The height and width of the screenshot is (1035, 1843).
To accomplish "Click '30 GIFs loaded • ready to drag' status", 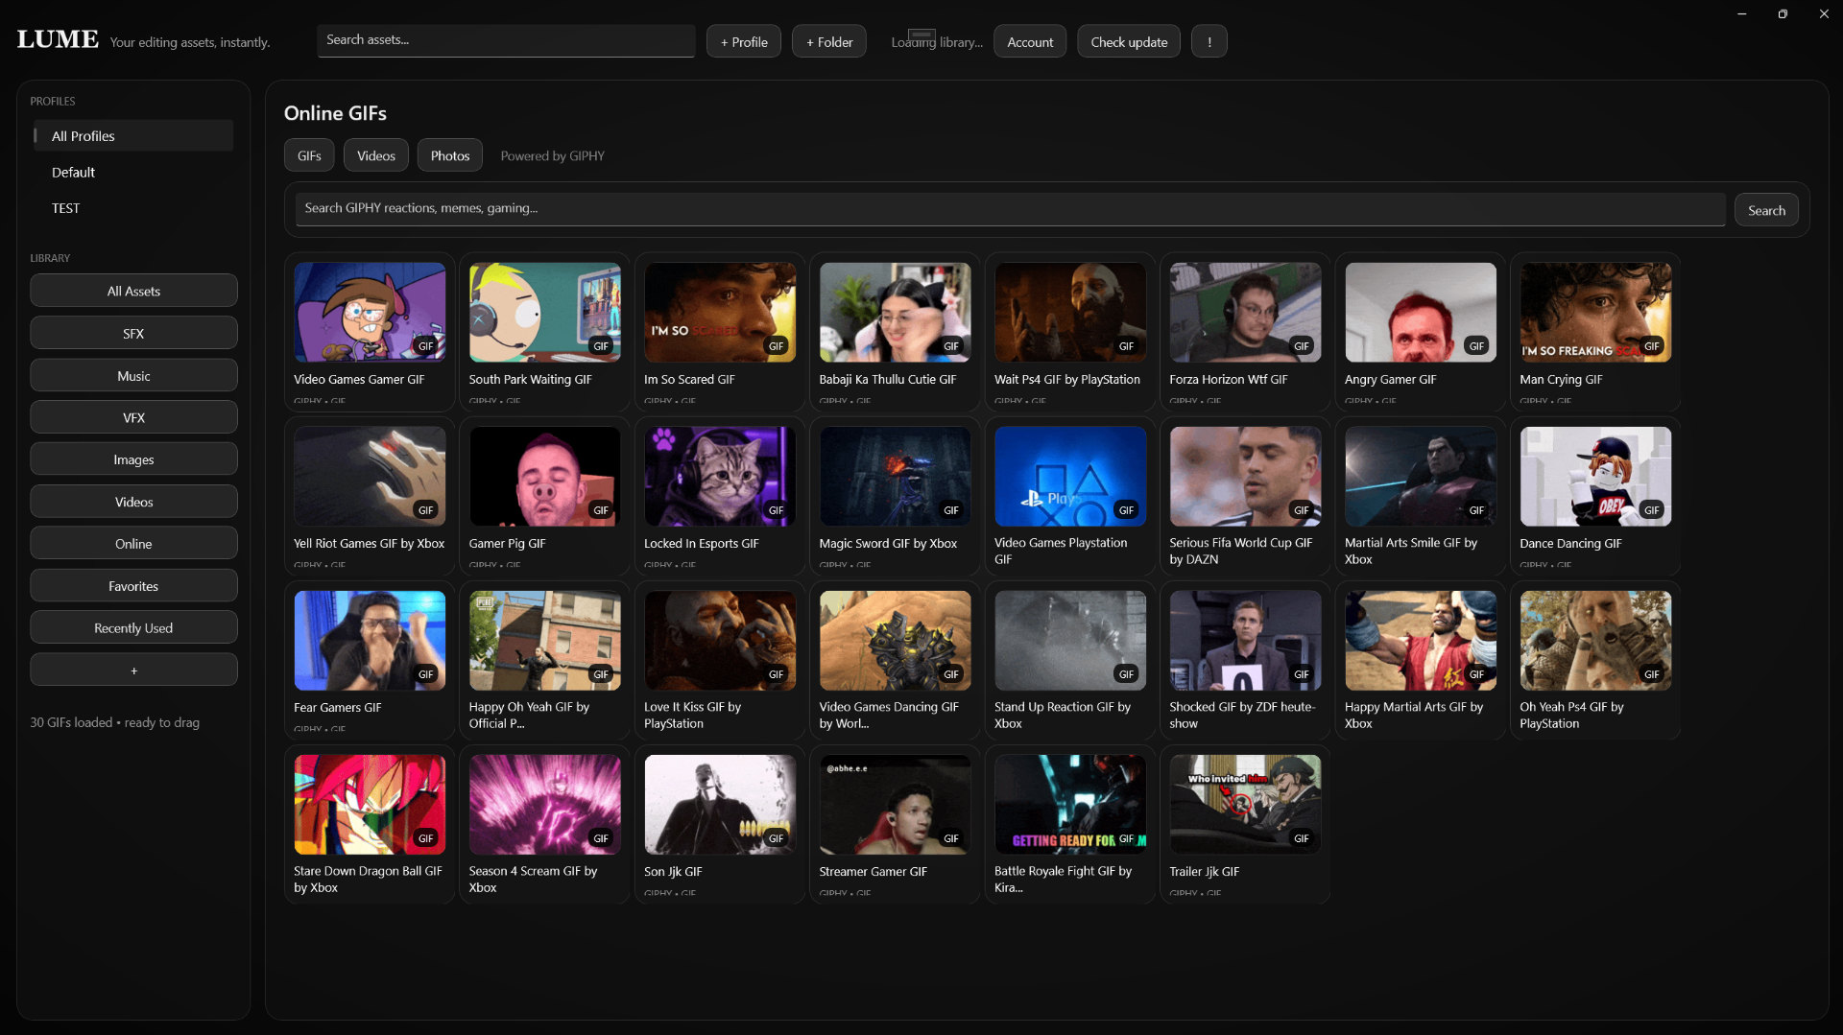I will click(x=115, y=722).
